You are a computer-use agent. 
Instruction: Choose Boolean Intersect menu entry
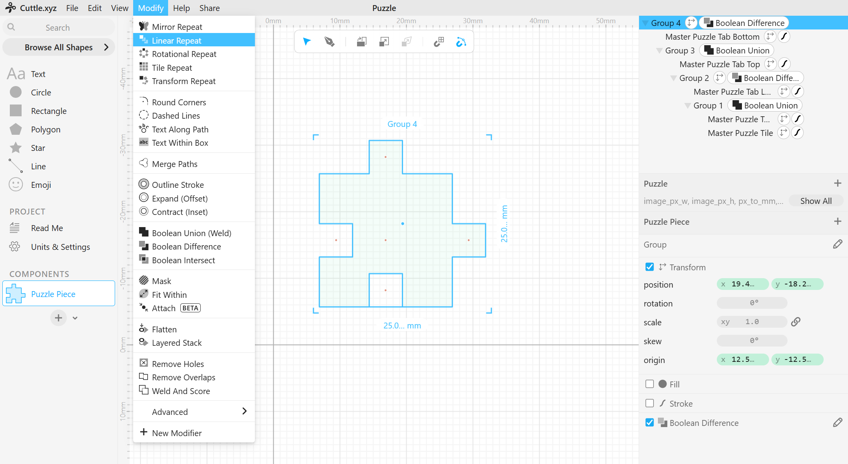pyautogui.click(x=194, y=260)
